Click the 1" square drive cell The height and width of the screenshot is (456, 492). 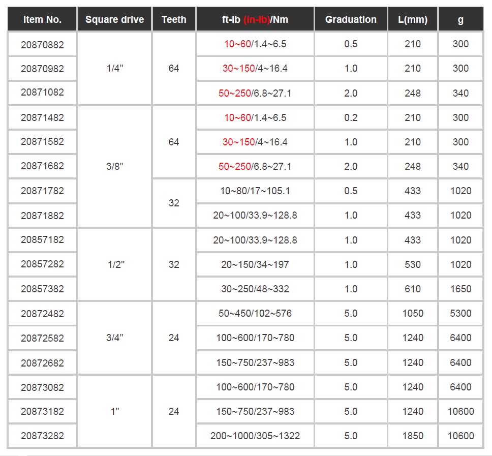click(114, 411)
